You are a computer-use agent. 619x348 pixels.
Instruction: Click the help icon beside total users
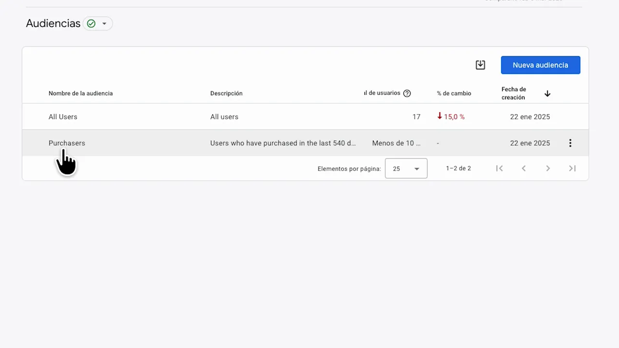(x=407, y=93)
